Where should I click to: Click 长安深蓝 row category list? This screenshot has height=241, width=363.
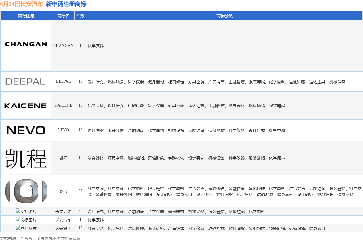click(x=206, y=228)
